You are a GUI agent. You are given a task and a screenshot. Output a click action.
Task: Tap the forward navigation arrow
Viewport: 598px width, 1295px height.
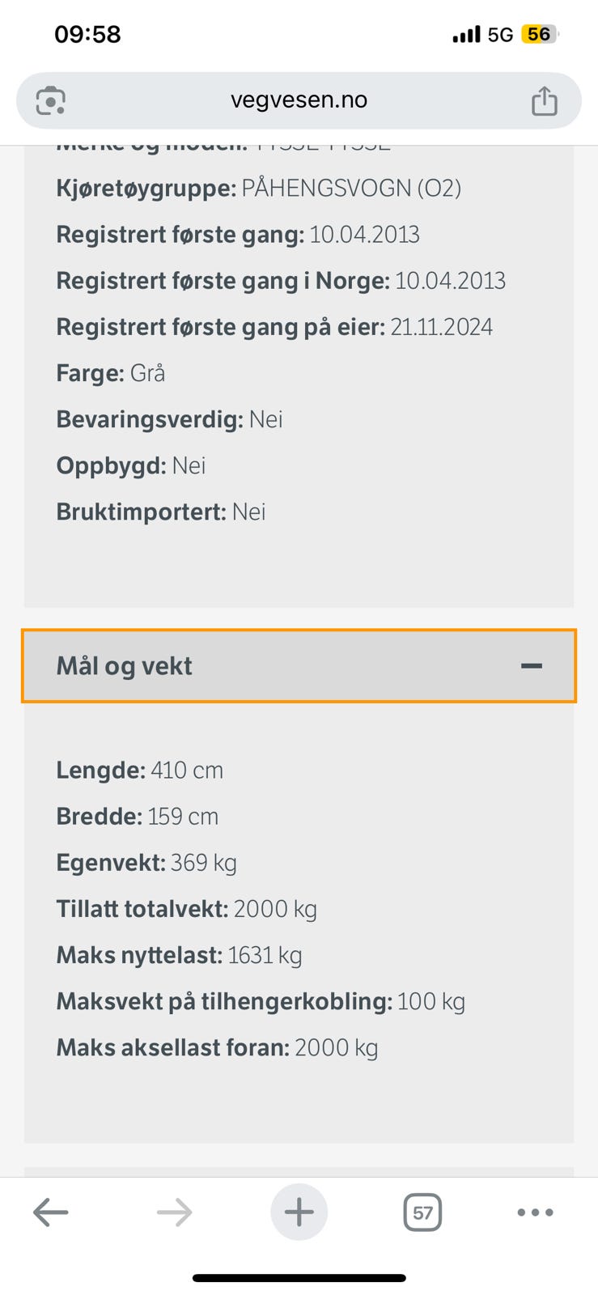[174, 1212]
